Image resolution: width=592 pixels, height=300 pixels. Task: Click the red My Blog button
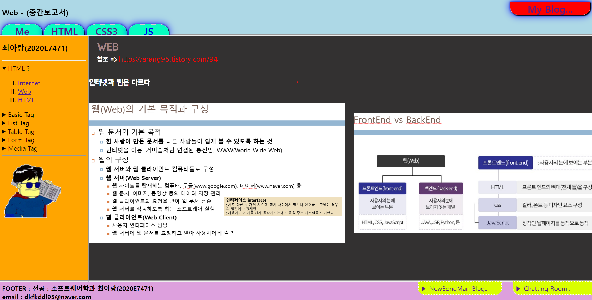tap(550, 9)
